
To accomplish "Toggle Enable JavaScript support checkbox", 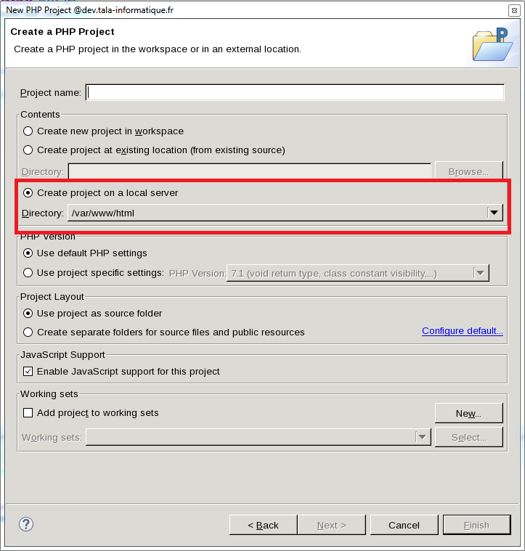I will [28, 372].
